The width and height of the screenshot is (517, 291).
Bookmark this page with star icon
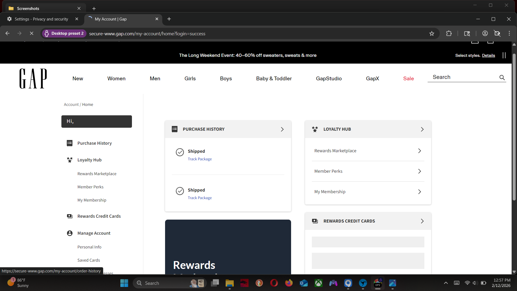(x=432, y=33)
